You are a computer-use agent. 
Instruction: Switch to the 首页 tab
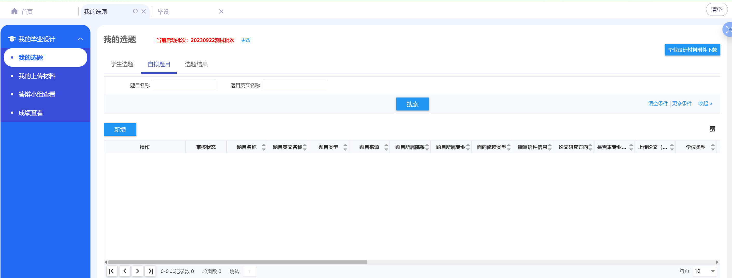tap(27, 12)
